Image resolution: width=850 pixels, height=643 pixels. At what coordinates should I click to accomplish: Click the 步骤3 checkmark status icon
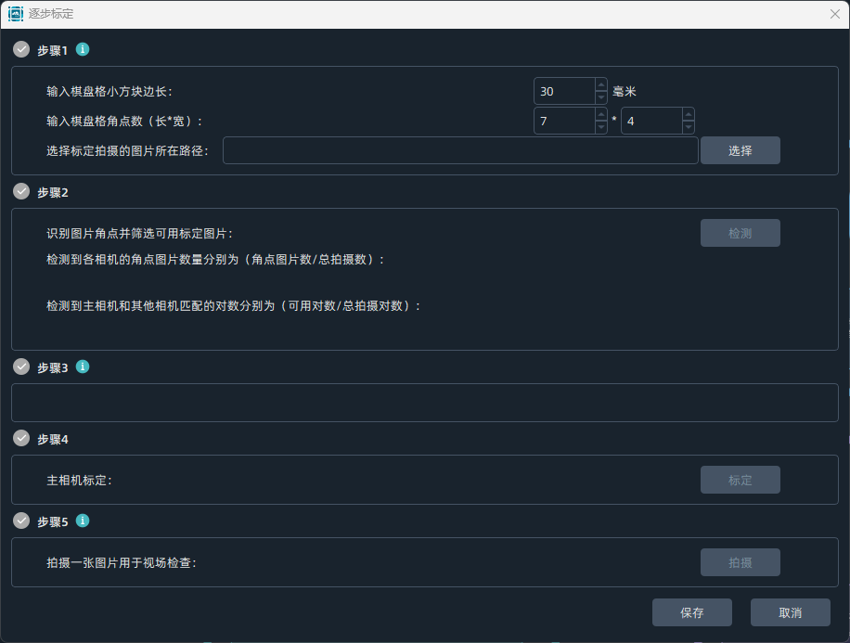21,367
